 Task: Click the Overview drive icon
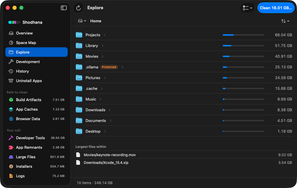[11, 33]
